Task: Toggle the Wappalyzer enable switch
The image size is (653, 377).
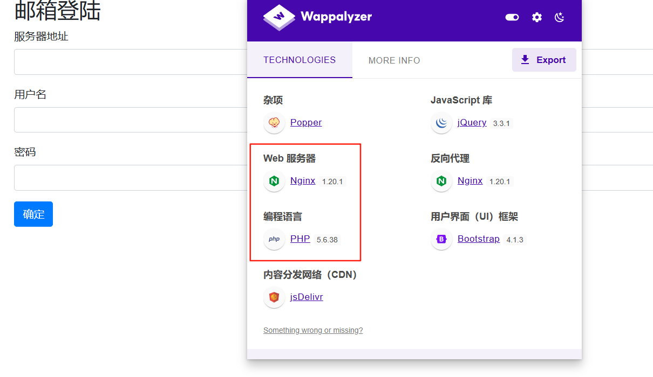Action: click(x=512, y=17)
